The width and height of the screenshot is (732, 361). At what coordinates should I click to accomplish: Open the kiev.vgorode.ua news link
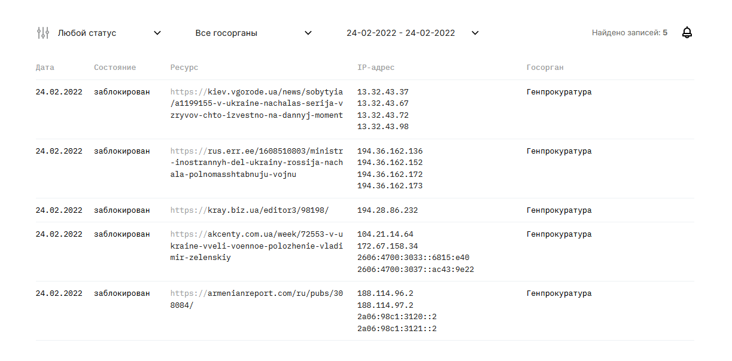click(257, 103)
